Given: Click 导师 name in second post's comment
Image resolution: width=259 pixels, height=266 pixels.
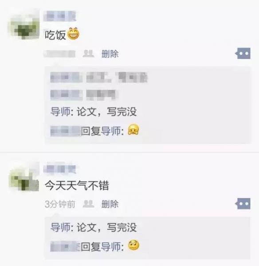Looking at the screenshot, I should (60, 227).
